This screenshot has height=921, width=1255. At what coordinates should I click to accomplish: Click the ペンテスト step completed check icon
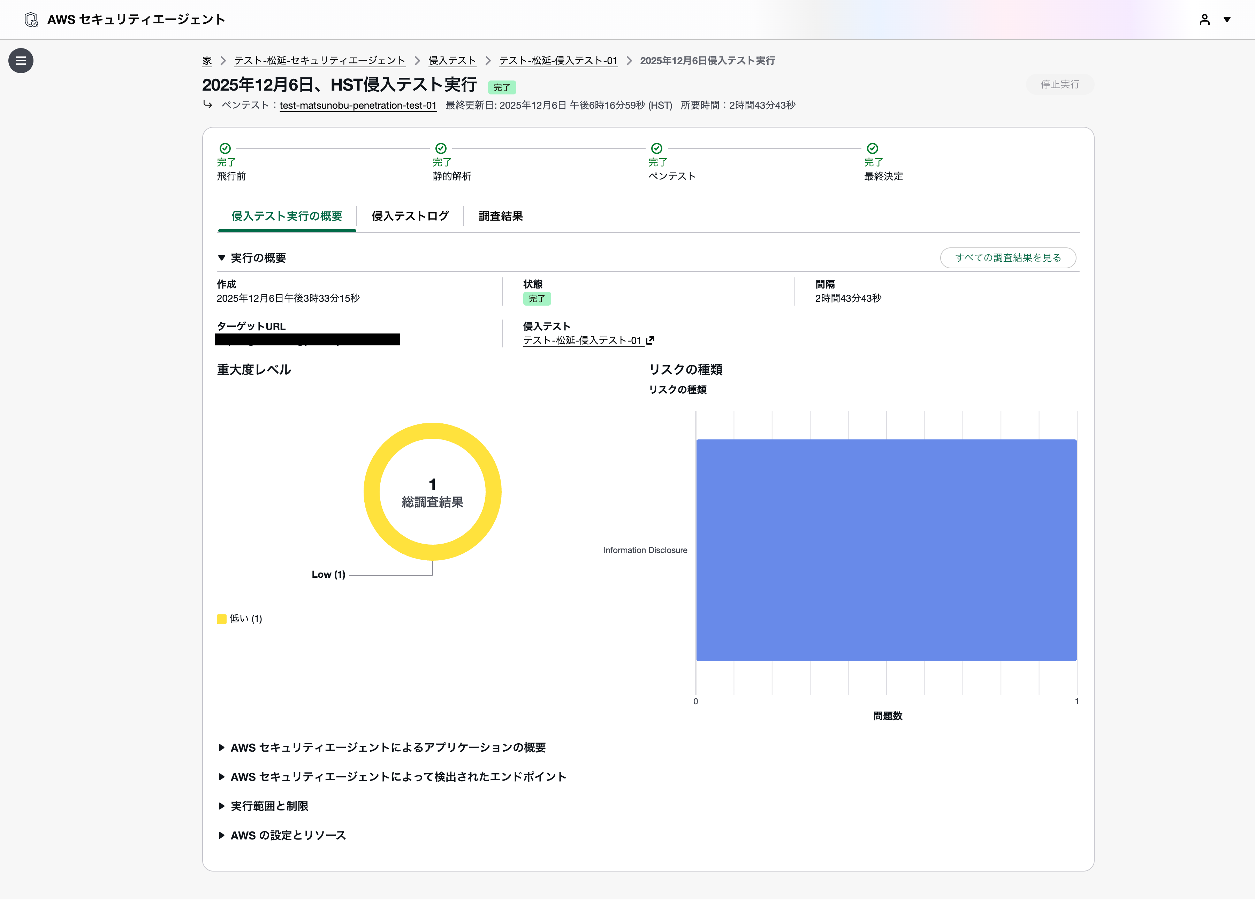(656, 148)
